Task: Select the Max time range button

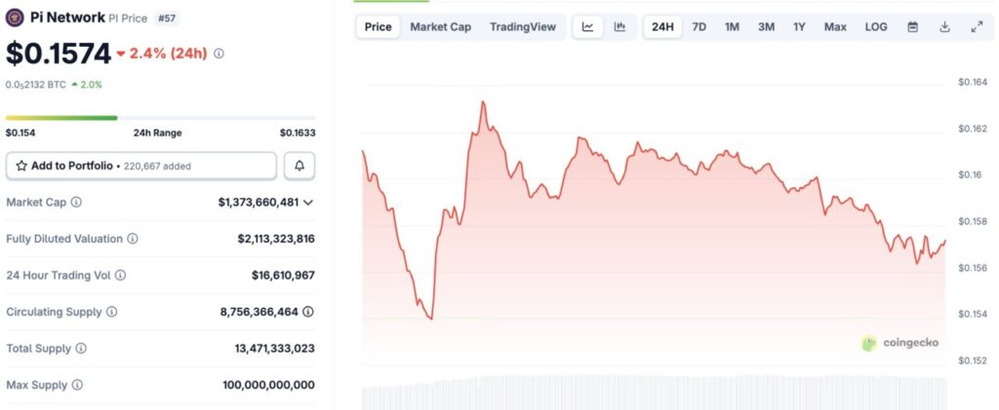Action: coord(835,27)
